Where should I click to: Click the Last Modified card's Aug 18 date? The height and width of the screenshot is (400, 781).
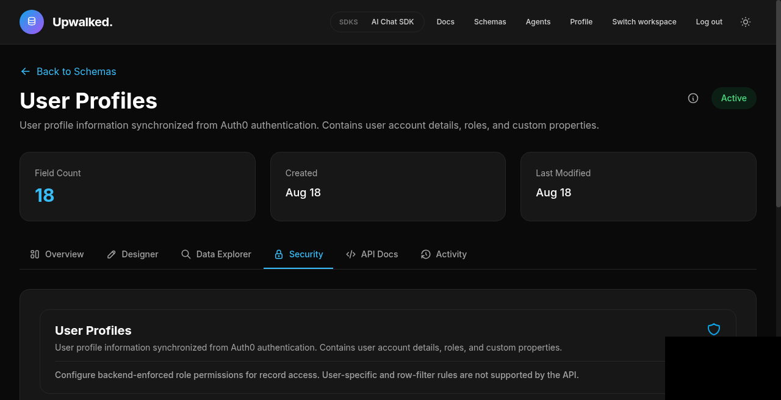pos(553,193)
